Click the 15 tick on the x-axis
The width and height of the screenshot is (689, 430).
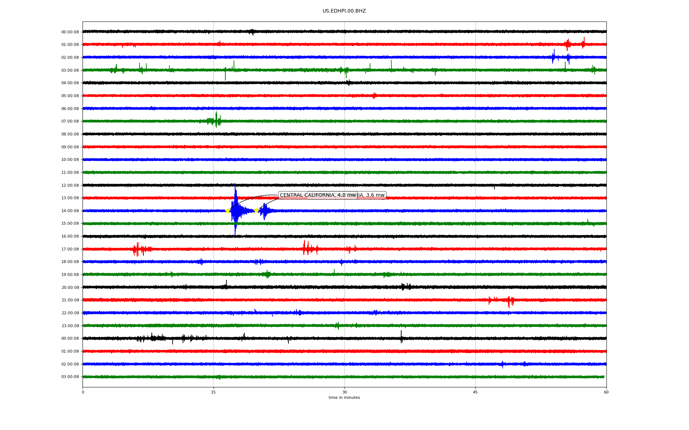click(214, 392)
